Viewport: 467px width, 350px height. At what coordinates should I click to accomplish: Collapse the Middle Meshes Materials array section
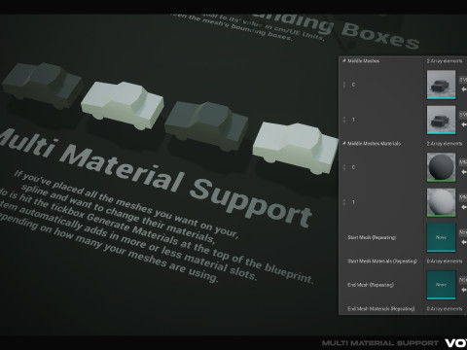point(343,143)
